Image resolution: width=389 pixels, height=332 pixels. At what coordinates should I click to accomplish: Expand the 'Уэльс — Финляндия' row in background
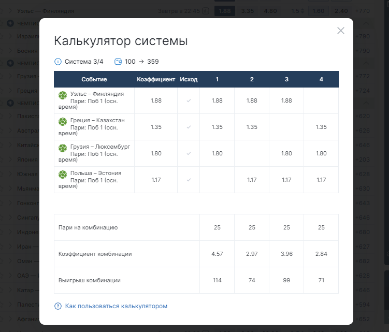[x=10, y=11]
